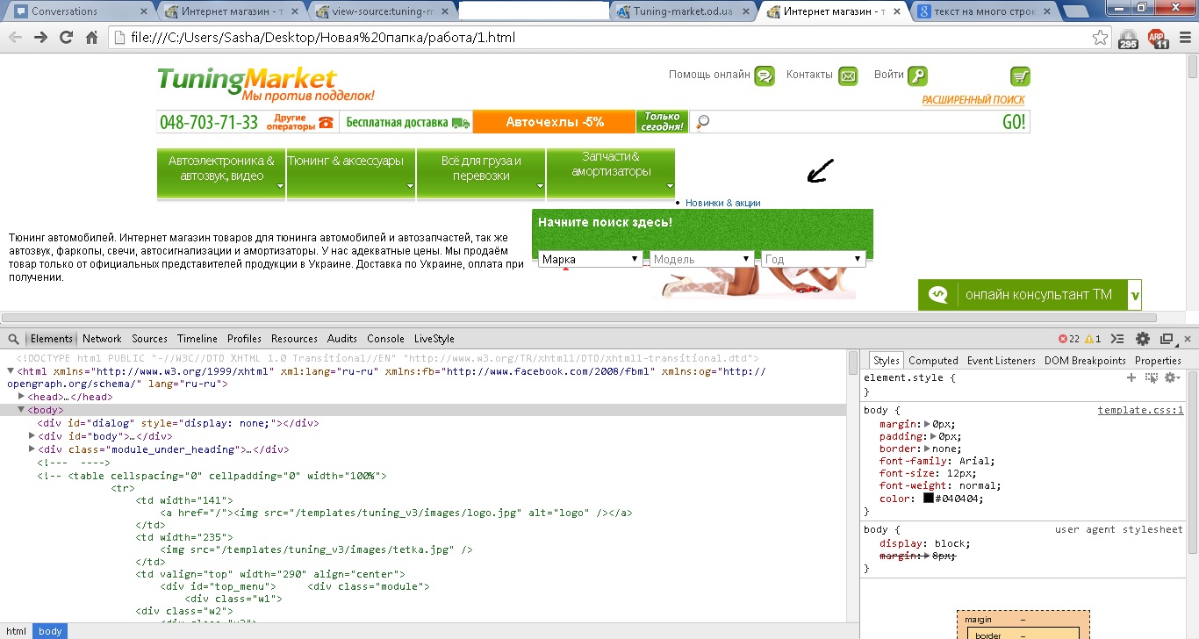Click the red errors count indicator
Viewport: 1199px width, 639px height.
(1069, 339)
